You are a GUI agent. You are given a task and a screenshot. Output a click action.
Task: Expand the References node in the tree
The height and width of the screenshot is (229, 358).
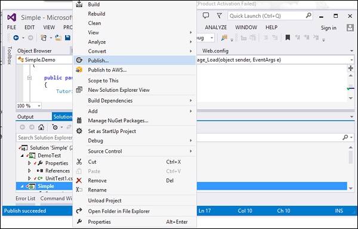click(29, 171)
